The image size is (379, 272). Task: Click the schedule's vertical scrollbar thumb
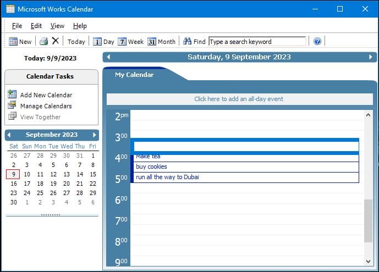368,221
